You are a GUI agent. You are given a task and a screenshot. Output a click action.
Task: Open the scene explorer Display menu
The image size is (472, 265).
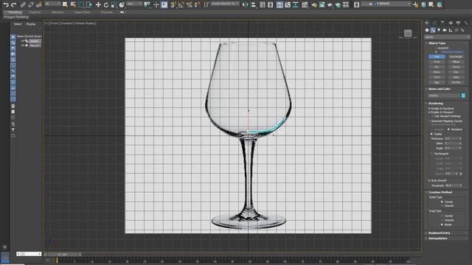[x=31, y=24]
